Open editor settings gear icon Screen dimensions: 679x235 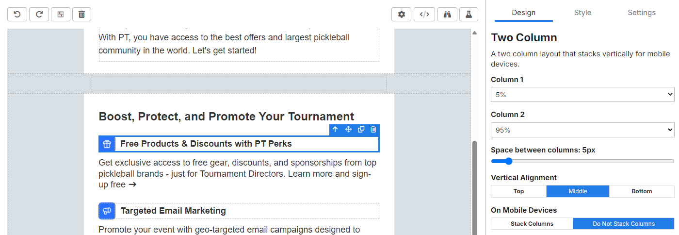[402, 15]
